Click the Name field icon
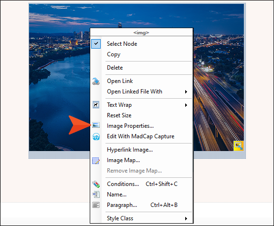274x226 pixels. (x=96, y=195)
